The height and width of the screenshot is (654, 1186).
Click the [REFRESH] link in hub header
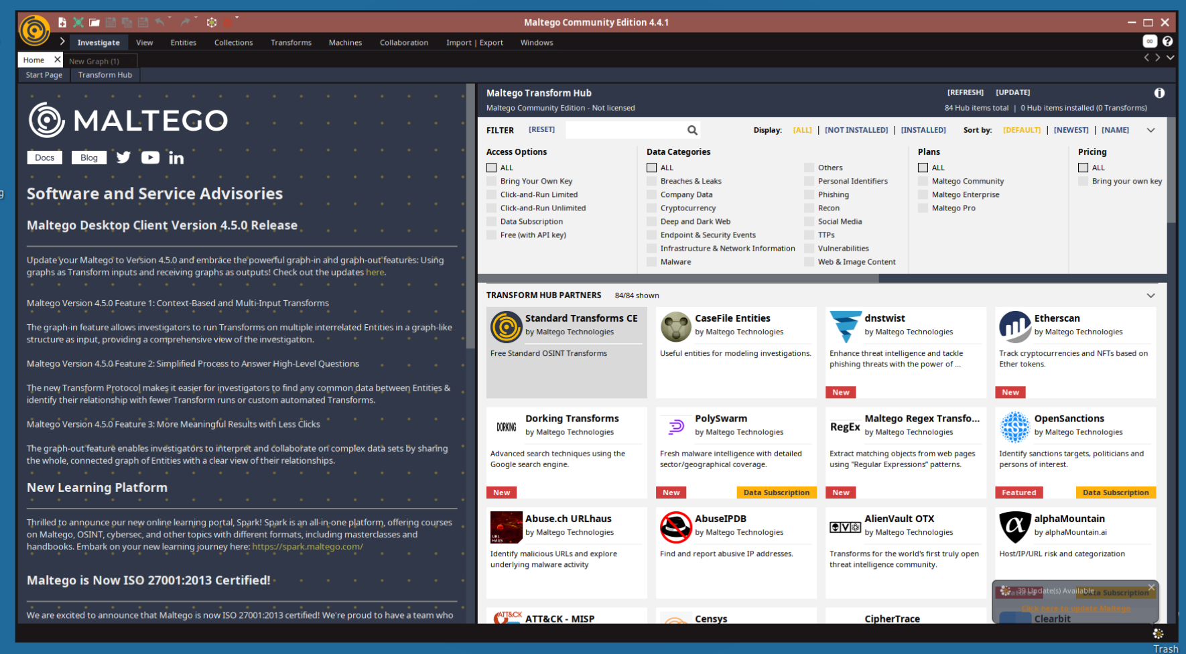click(965, 92)
